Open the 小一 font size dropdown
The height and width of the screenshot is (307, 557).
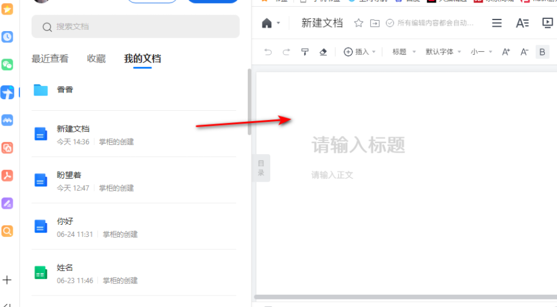click(x=482, y=52)
